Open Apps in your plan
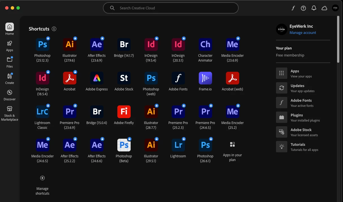This screenshot has width=343, height=202. click(232, 145)
